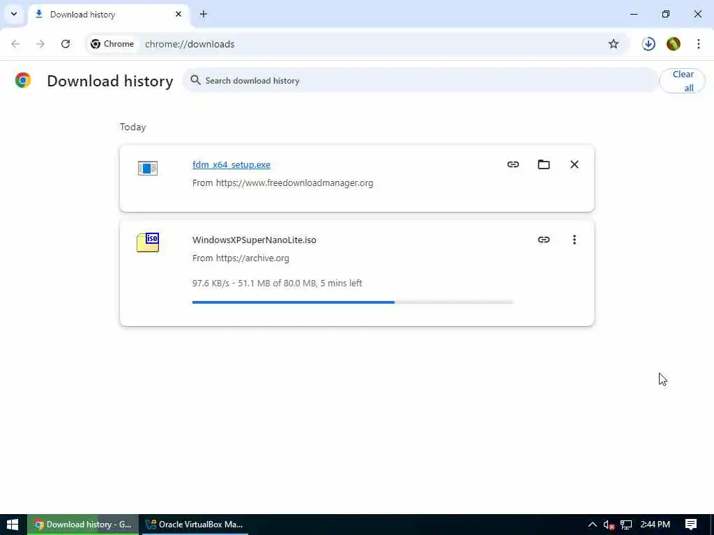Screen dimensions: 714x535
Task: Switch to Chrome in the taskbar
Action: tap(83, 525)
